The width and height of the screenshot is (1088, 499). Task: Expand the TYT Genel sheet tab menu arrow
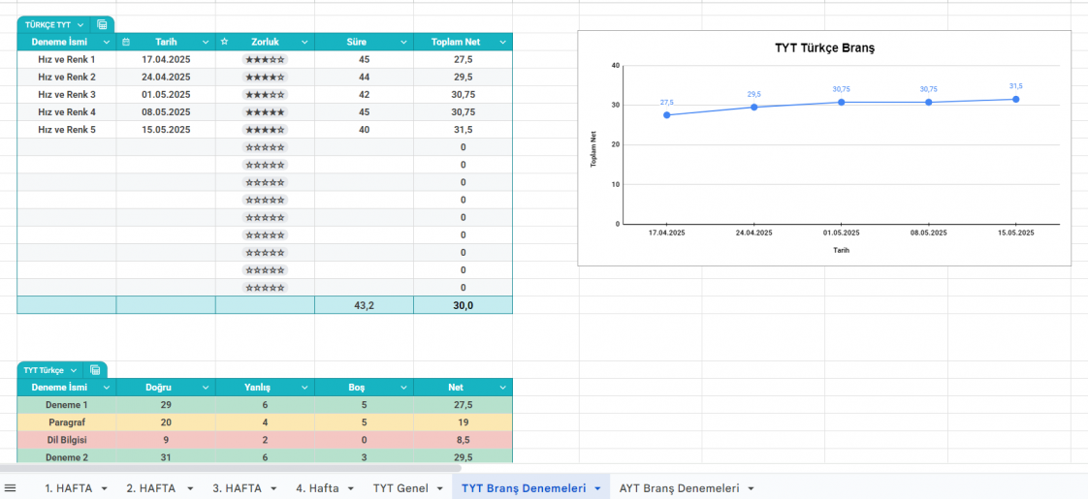(x=439, y=489)
